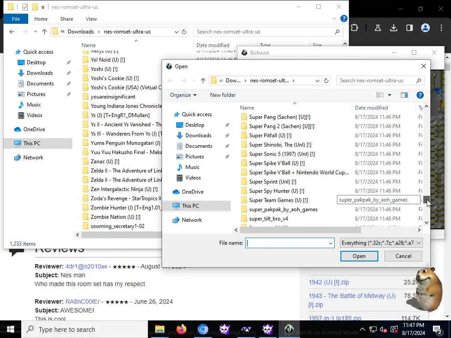The height and width of the screenshot is (338, 451).
Task: Open notification center in system tray
Action: (x=437, y=329)
